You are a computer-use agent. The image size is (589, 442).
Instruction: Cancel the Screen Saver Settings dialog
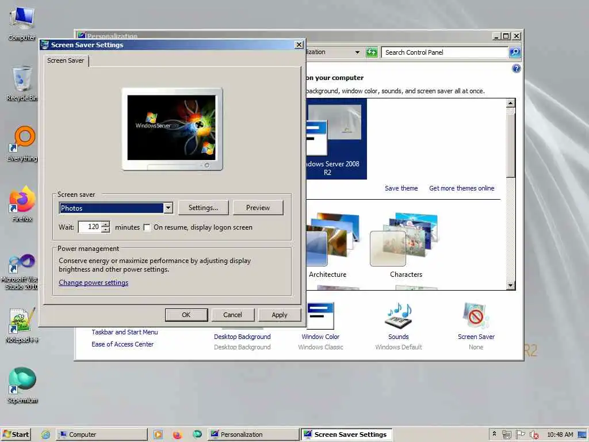coord(233,315)
